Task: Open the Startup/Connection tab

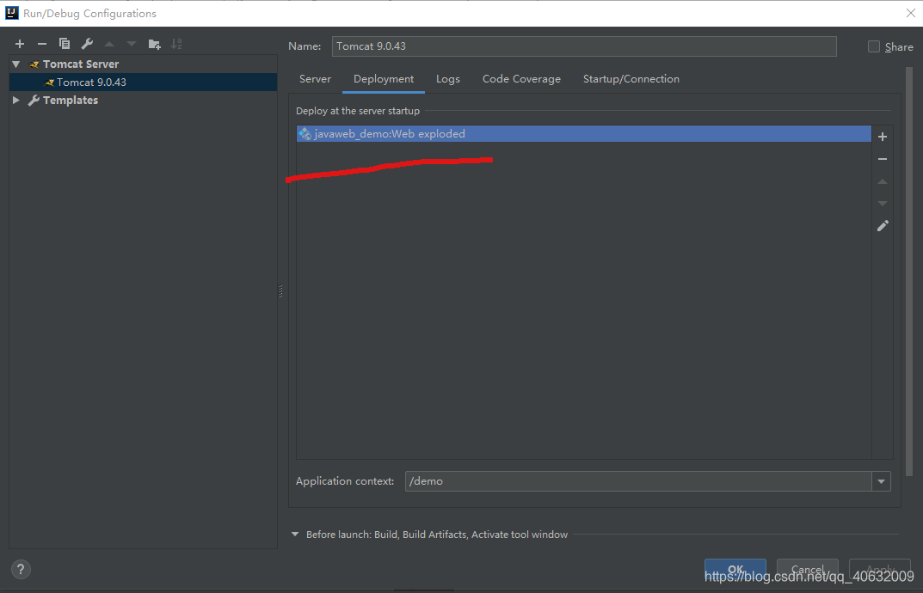Action: 631,79
